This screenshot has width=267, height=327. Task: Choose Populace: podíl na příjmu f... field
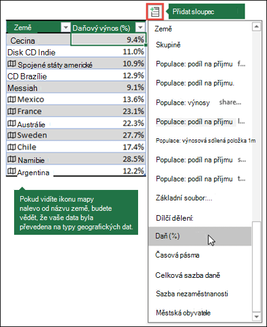[x=201, y=64]
